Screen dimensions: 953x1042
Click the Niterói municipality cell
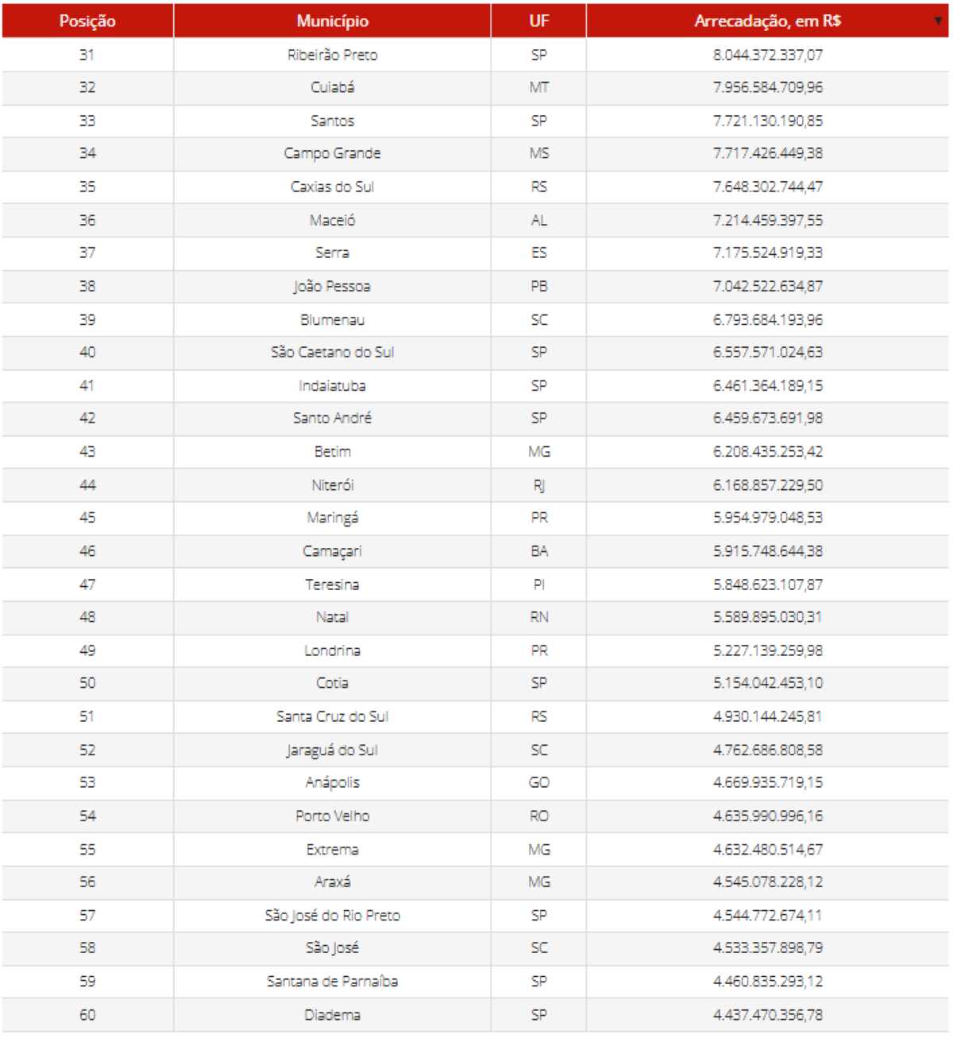332,484
